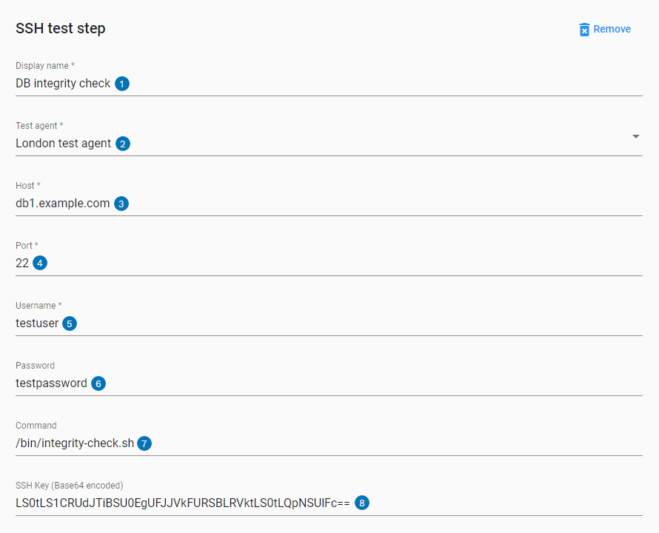Click callout badge number 3
This screenshot has height=533, width=659.
click(x=121, y=204)
